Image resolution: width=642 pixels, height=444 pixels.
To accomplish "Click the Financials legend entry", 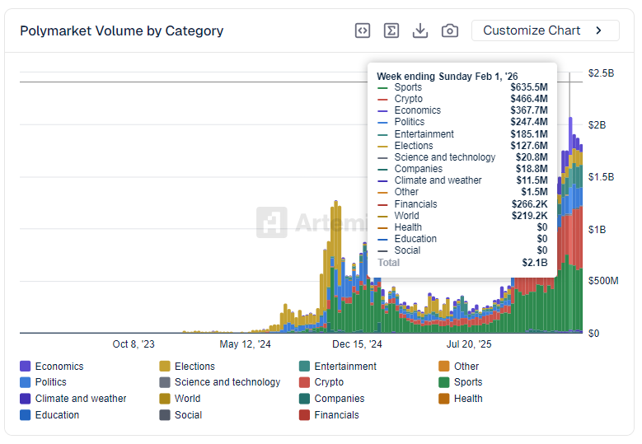I will point(336,415).
